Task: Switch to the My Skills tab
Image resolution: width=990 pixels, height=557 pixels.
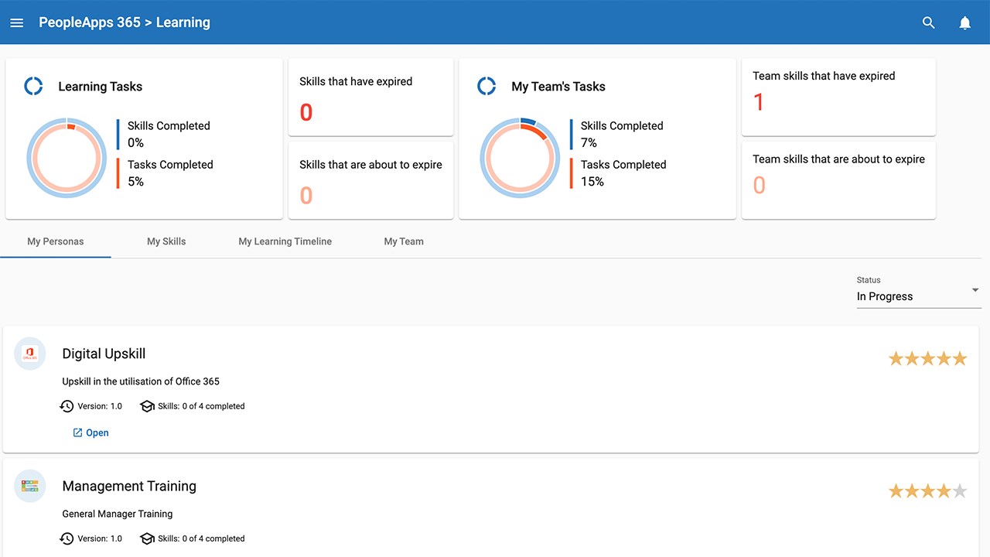Action: click(166, 241)
